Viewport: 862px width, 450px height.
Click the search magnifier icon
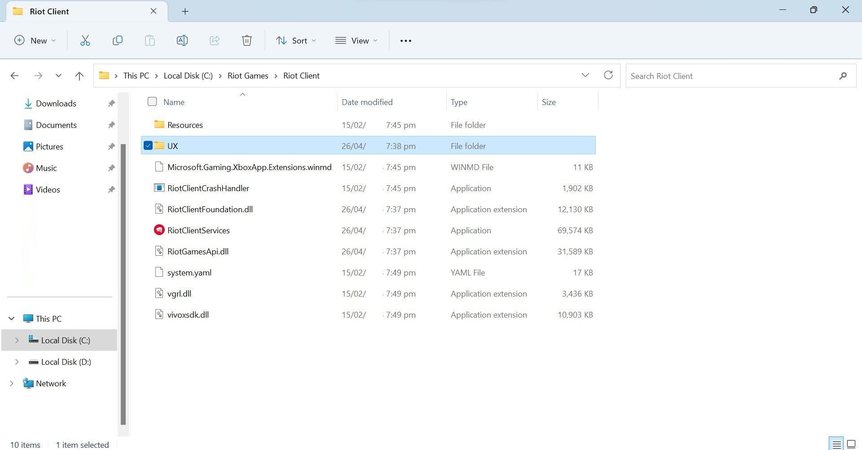tap(843, 76)
